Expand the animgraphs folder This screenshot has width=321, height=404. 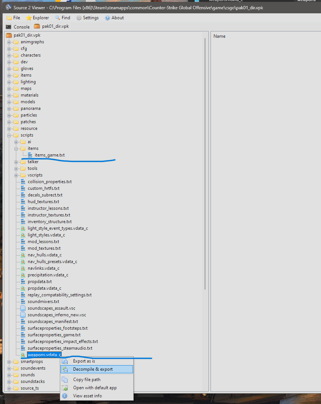(x=9, y=42)
